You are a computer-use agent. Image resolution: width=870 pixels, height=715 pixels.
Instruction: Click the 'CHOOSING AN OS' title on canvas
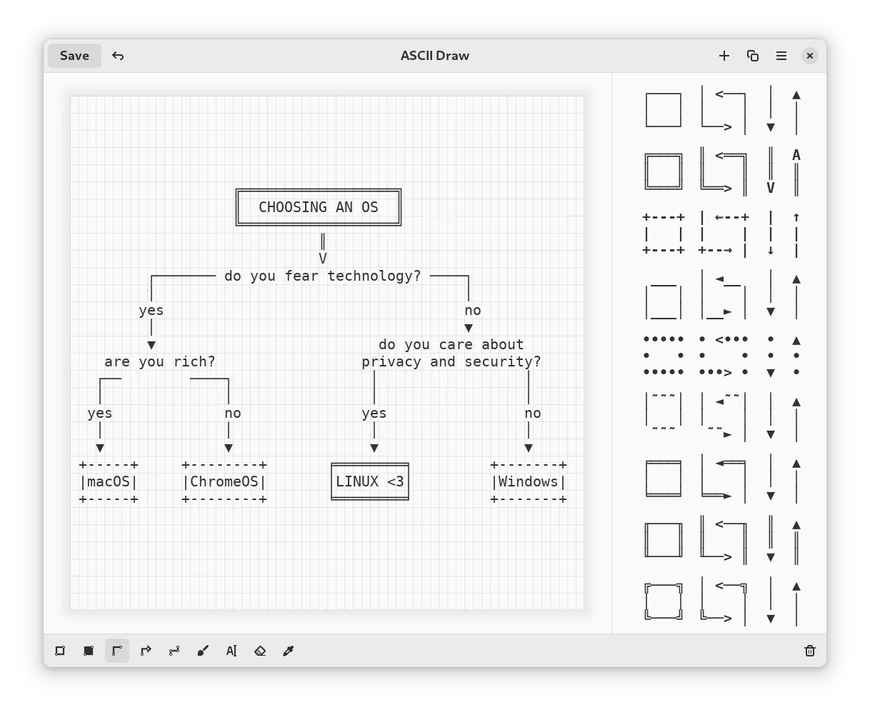pos(319,207)
